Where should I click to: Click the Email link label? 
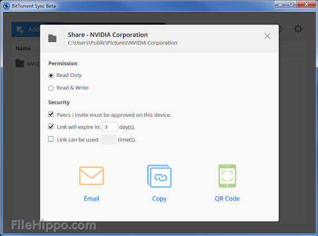click(x=91, y=199)
